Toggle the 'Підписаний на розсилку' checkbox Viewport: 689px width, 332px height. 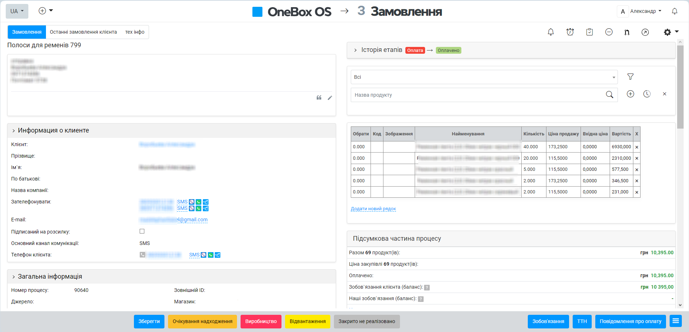142,231
